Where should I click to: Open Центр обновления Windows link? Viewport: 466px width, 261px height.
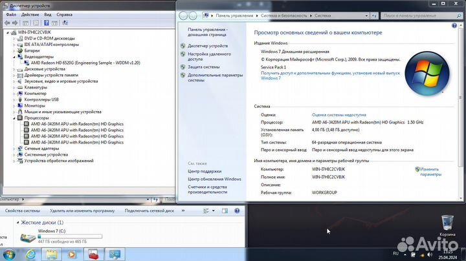(214, 179)
